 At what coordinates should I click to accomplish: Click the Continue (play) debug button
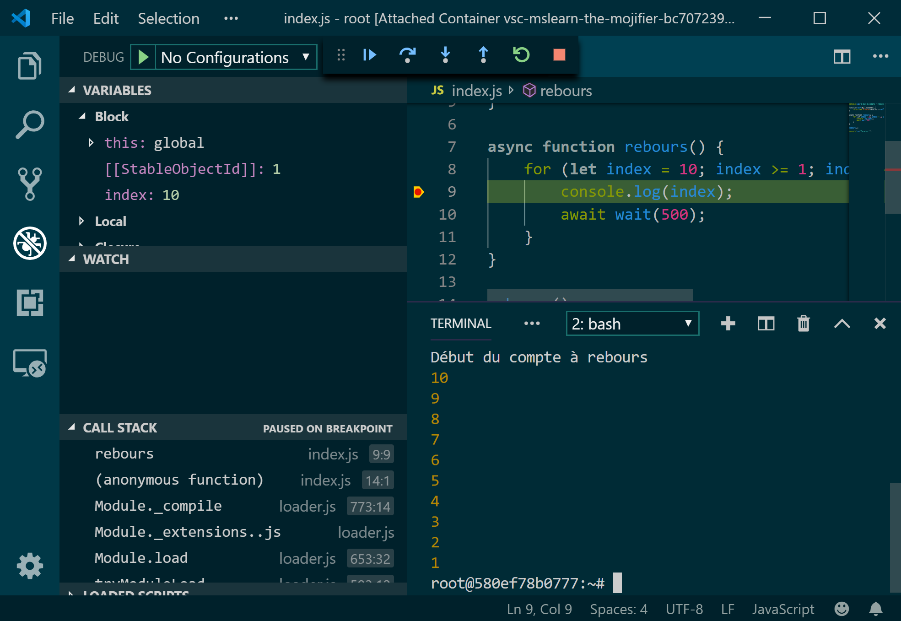click(370, 56)
